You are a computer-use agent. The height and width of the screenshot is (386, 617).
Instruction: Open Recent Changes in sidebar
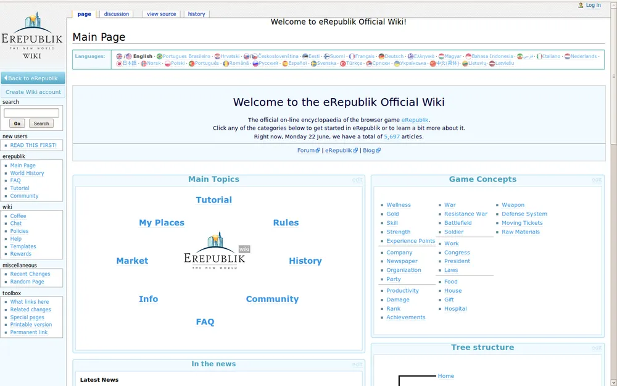point(30,274)
